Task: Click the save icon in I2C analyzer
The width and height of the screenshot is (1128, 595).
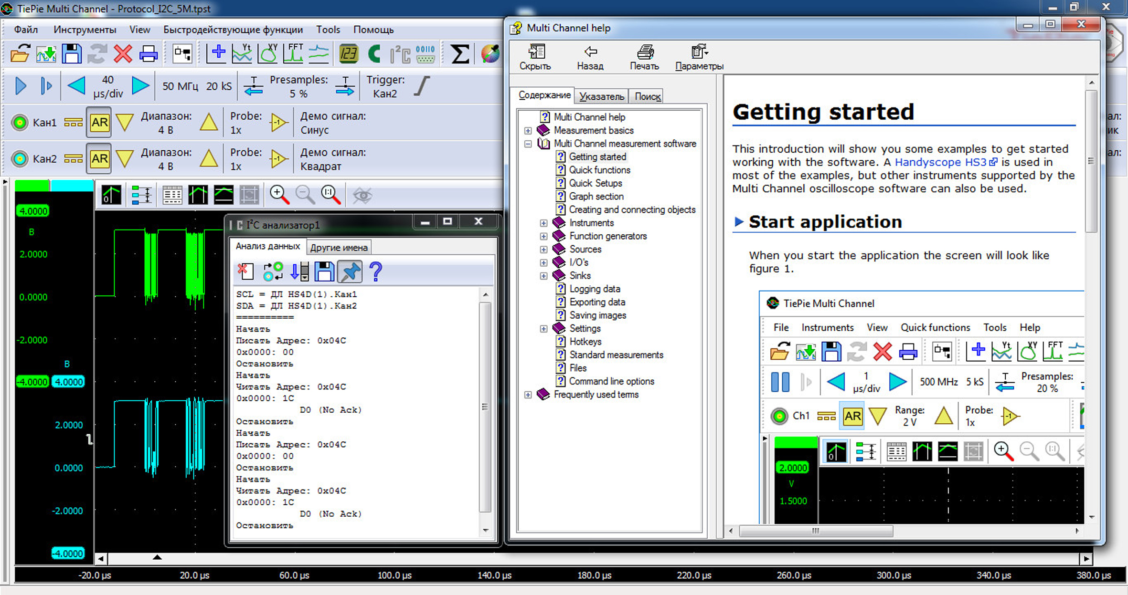Action: pos(324,271)
